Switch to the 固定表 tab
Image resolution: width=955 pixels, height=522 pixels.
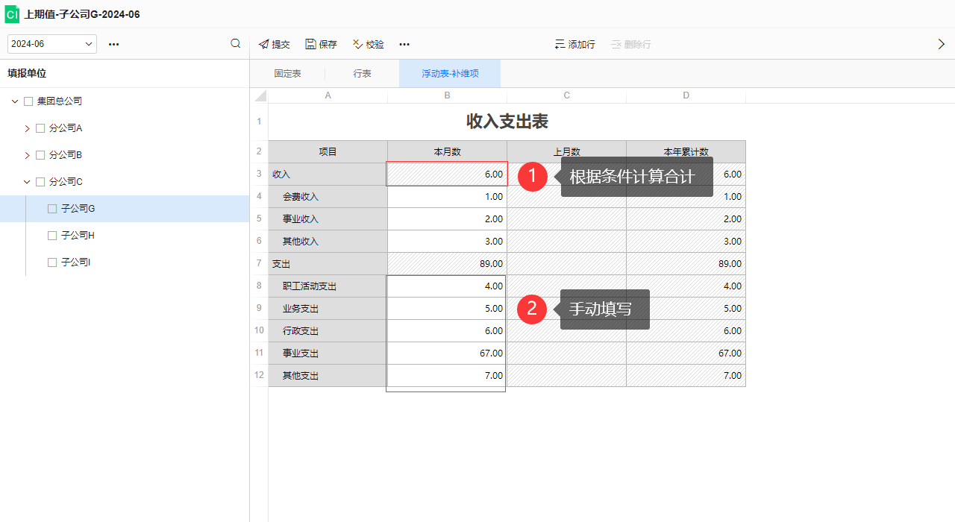(x=289, y=73)
